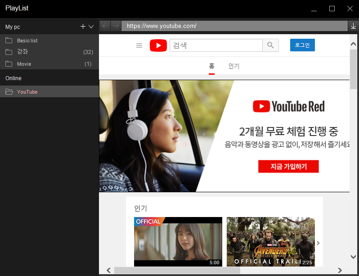This screenshot has height=276, width=359.
Task: Click the YouTube 검색 search field
Action: coord(216,45)
